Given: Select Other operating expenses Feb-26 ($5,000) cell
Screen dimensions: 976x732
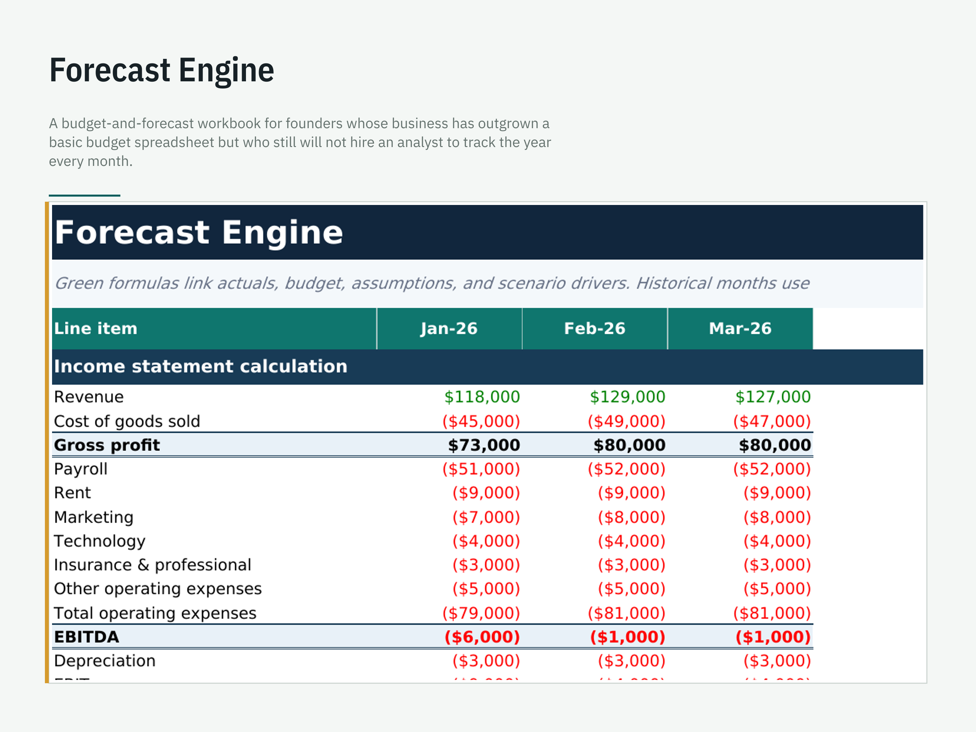Looking at the screenshot, I should point(632,589).
